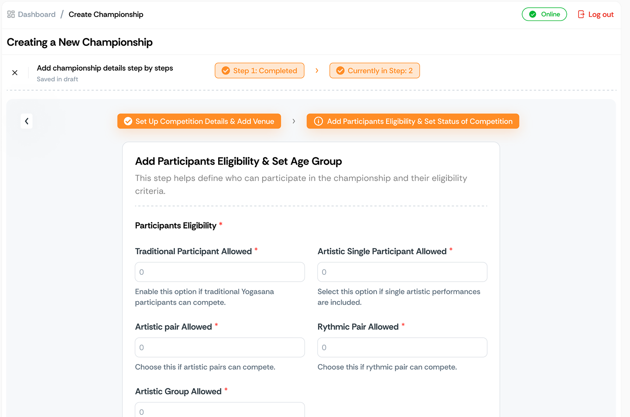Focus the Artistic Single Participant Allowed field

click(x=402, y=272)
